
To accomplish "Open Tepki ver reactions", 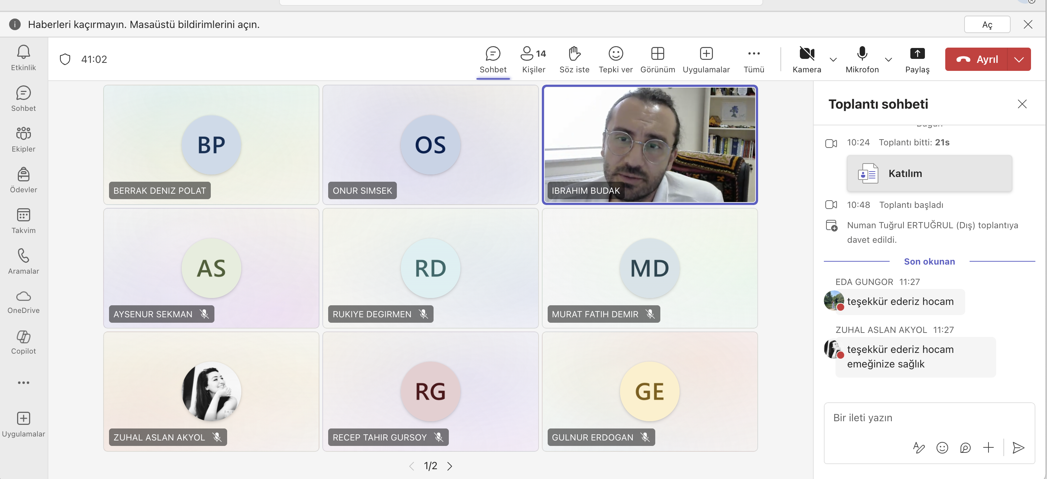I will 615,60.
